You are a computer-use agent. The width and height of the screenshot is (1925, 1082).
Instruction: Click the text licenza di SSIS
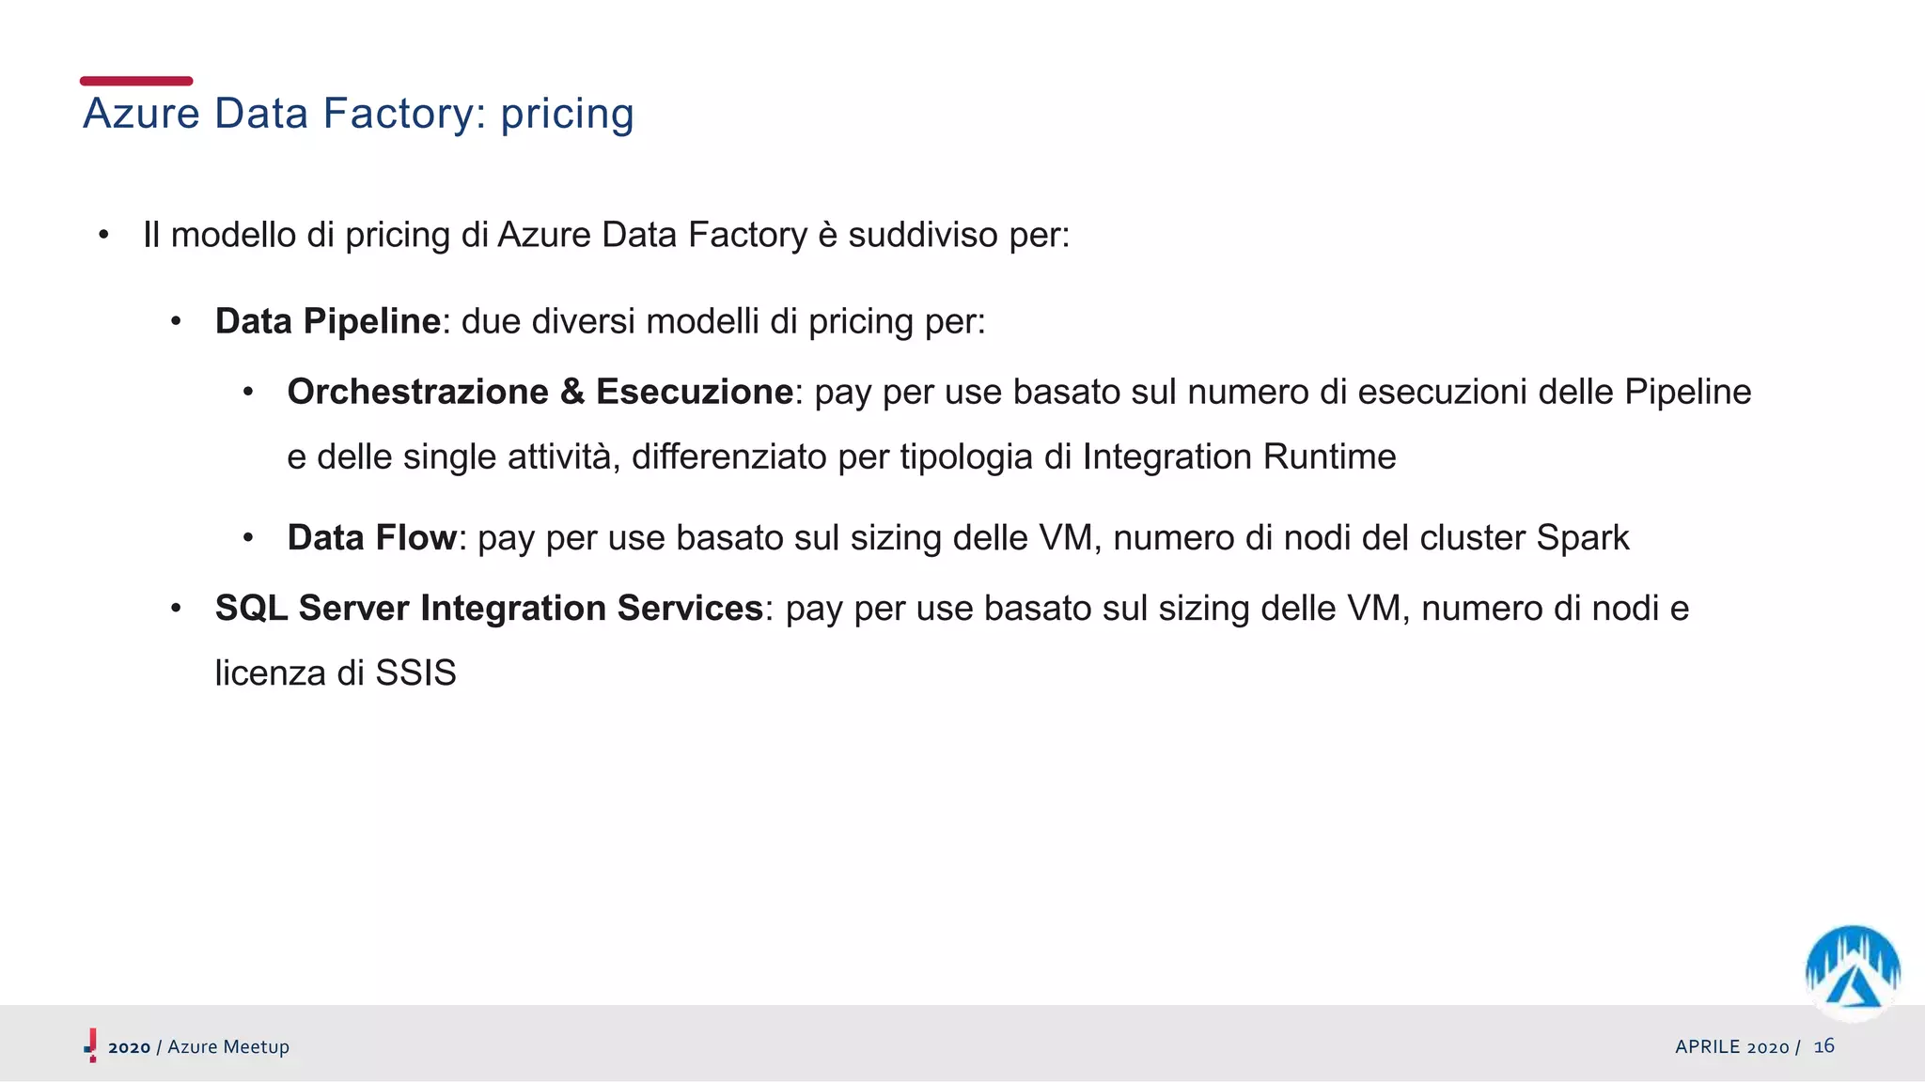pos(336,673)
